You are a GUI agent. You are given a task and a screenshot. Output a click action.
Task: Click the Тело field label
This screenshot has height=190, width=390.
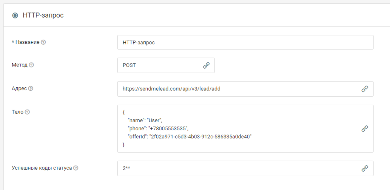point(18,112)
